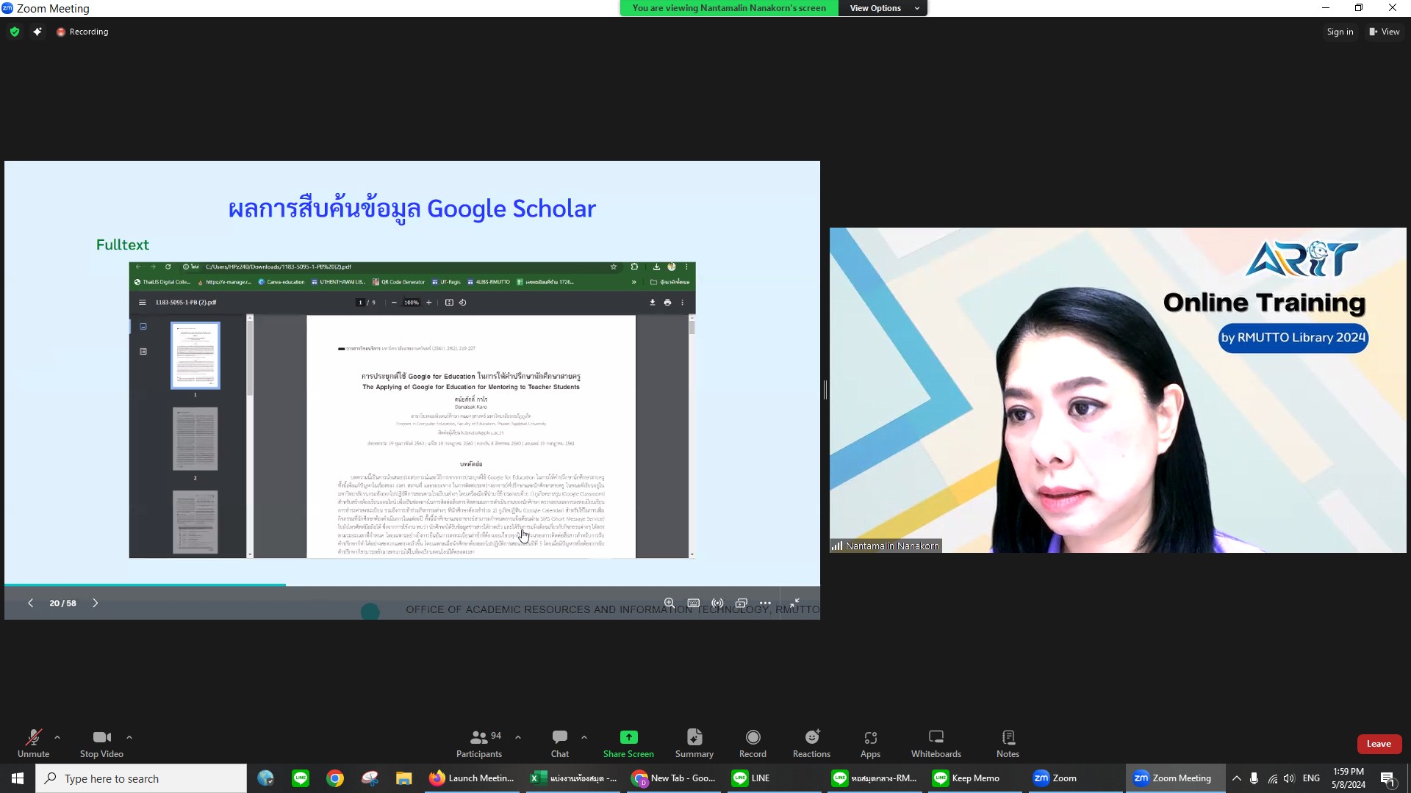This screenshot has height=793, width=1411.
Task: Click the PDF zoom out minus button
Action: [x=394, y=303]
